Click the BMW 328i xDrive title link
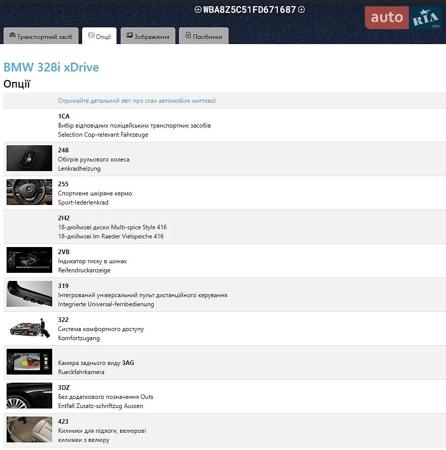This screenshot has height=450, width=446. click(51, 67)
